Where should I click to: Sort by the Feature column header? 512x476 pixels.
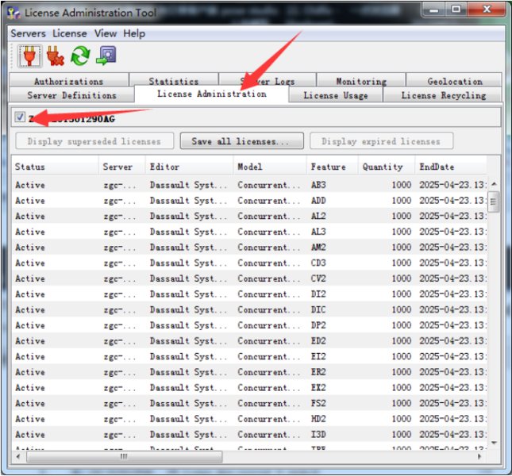[329, 167]
